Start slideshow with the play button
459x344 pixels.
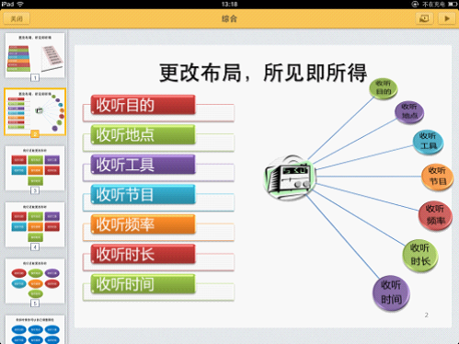[446, 18]
